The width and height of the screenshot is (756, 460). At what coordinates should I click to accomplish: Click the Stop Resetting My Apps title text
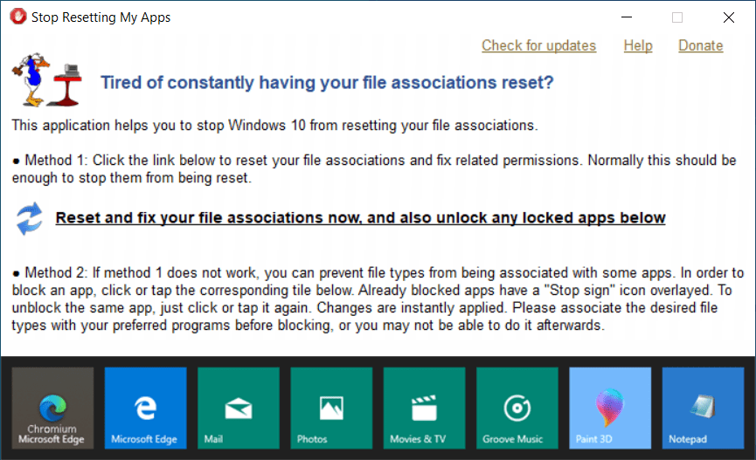[101, 17]
